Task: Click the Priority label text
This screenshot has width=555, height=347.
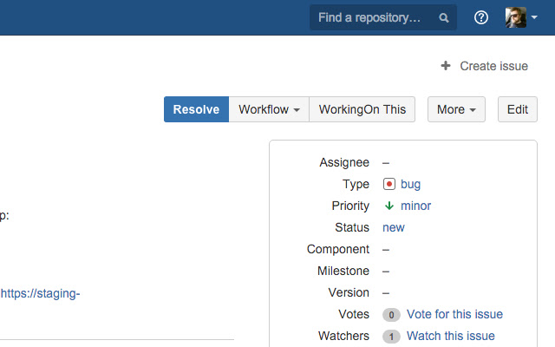Action: (x=350, y=206)
